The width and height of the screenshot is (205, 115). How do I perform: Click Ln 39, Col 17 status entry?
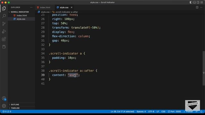122,111
